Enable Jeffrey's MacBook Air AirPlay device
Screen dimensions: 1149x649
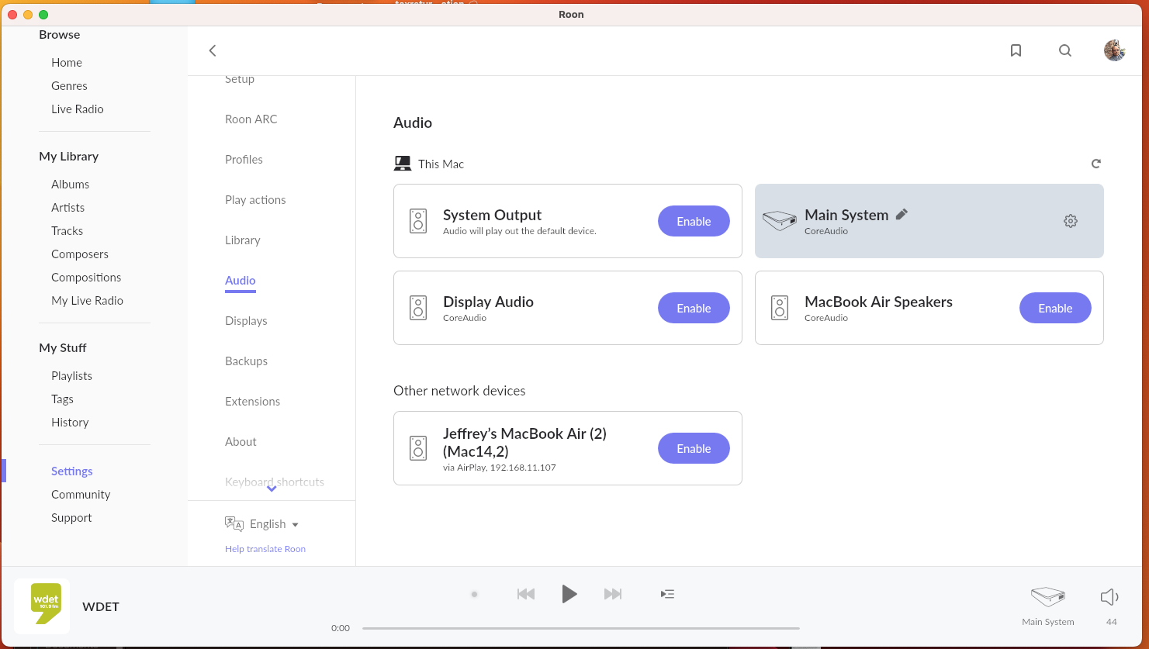tap(694, 448)
